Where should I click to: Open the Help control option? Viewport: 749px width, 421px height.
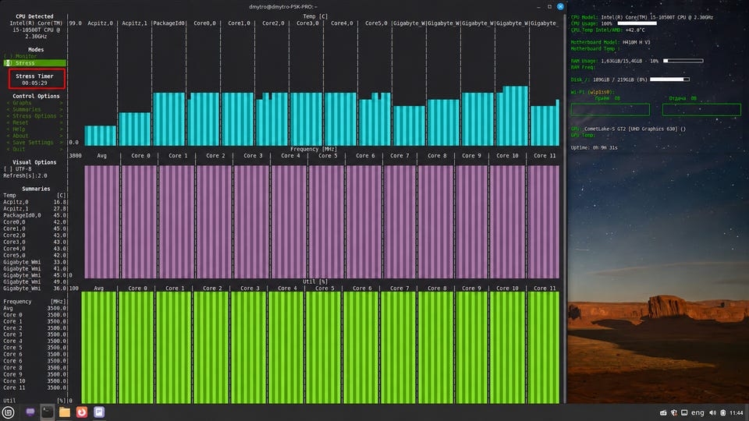tap(34, 129)
